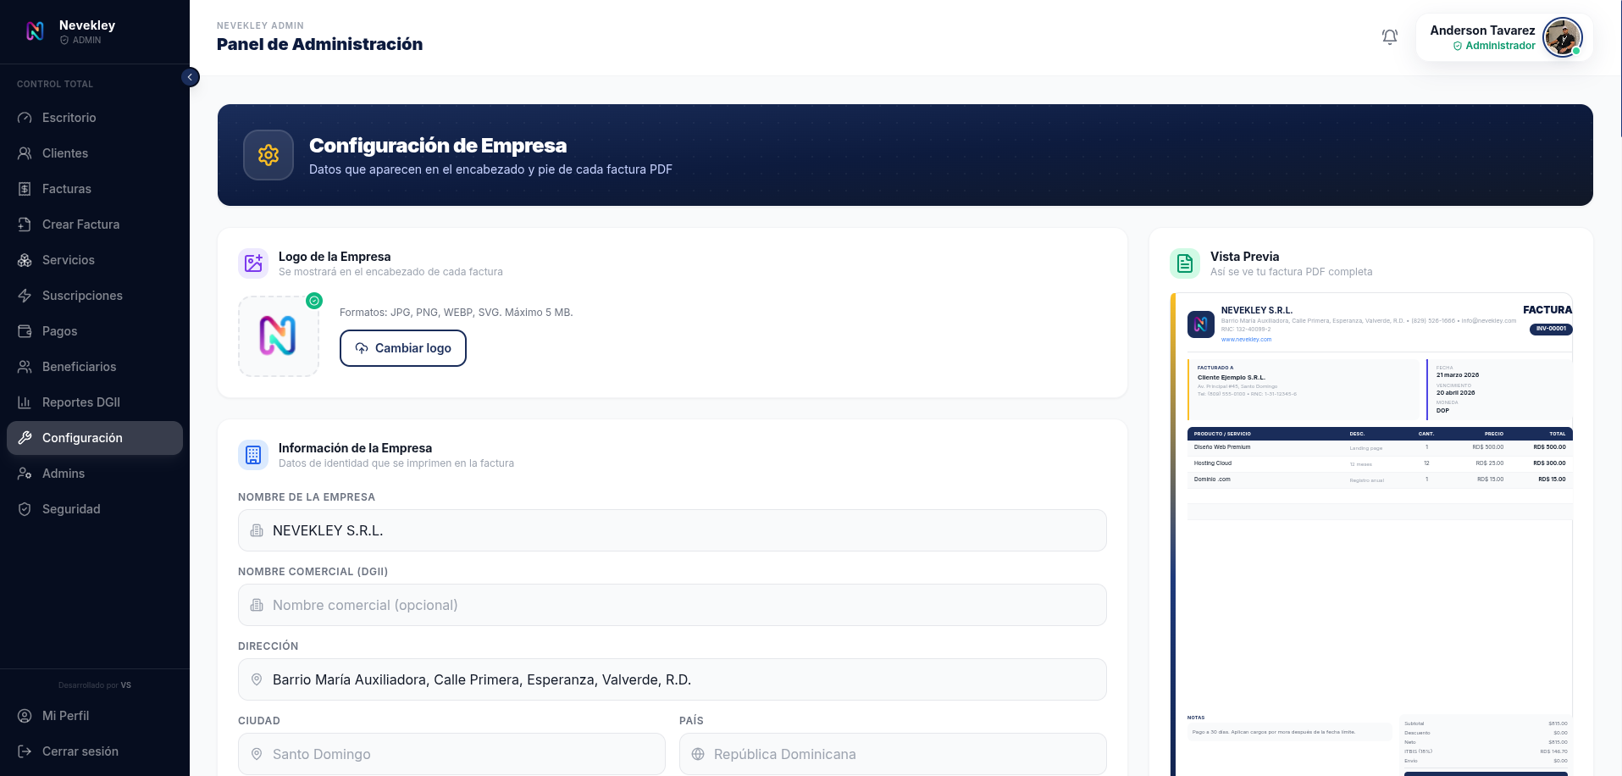The height and width of the screenshot is (776, 1622).
Task: Click the Configuración wrench icon
Action: click(25, 438)
